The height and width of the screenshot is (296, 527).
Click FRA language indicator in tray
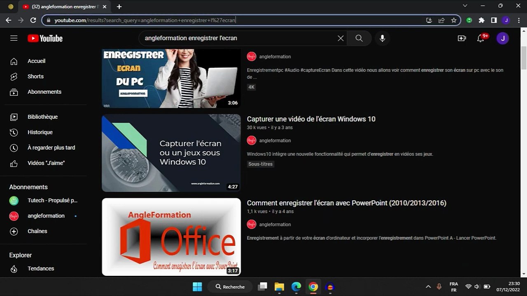tap(454, 287)
